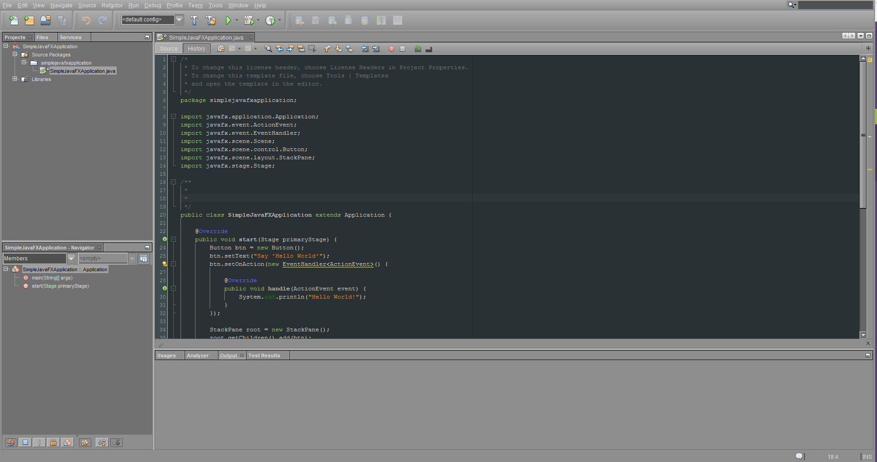Click the History view button

coord(196,49)
